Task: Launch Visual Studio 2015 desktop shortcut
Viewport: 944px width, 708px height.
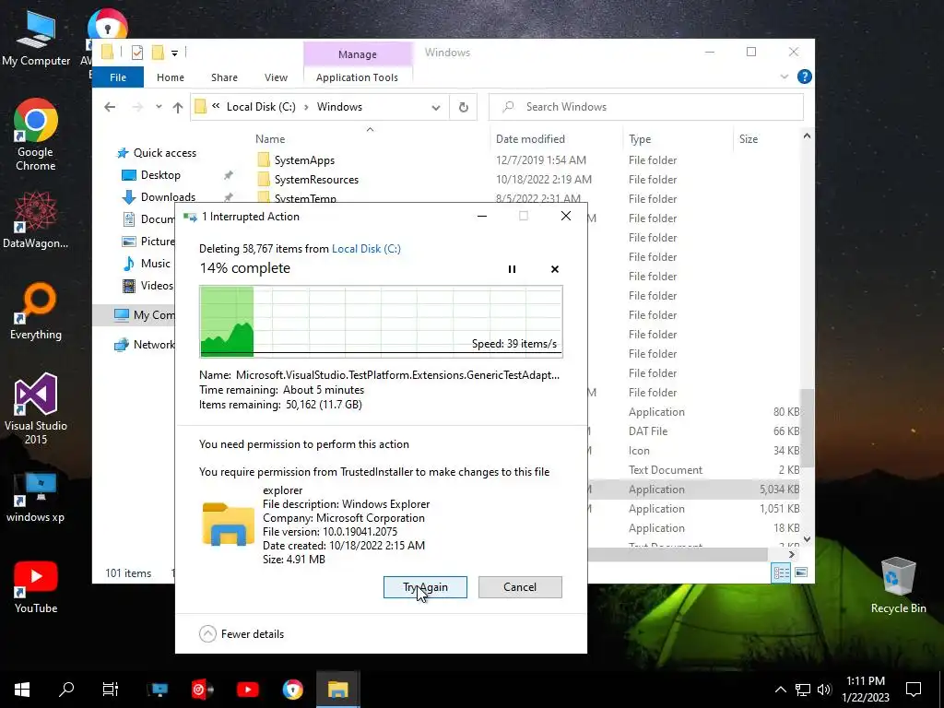Action: coord(36,409)
